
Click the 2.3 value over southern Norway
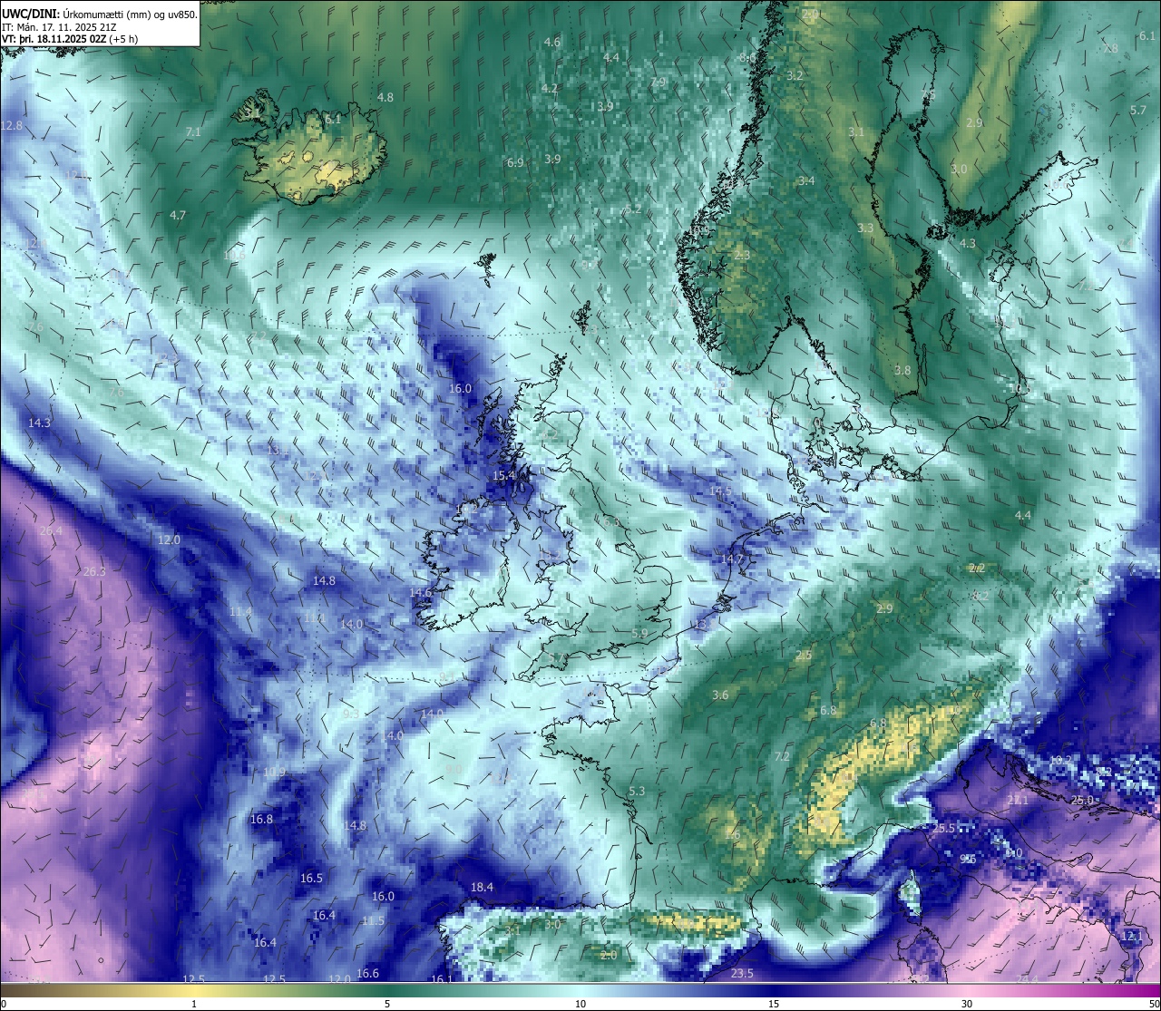pos(742,256)
